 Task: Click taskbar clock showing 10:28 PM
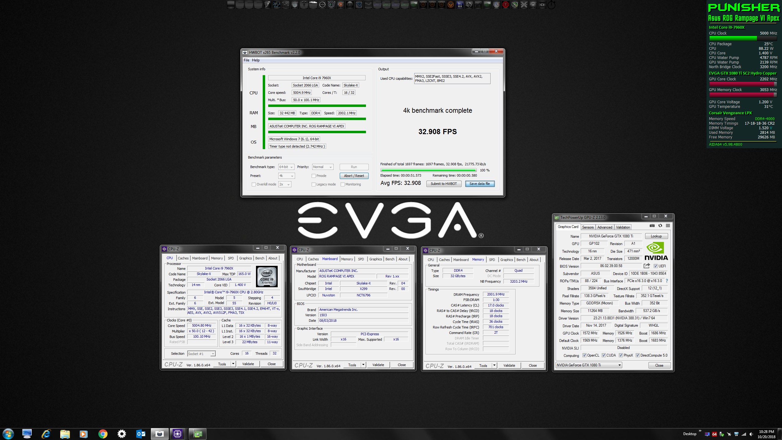click(766, 434)
